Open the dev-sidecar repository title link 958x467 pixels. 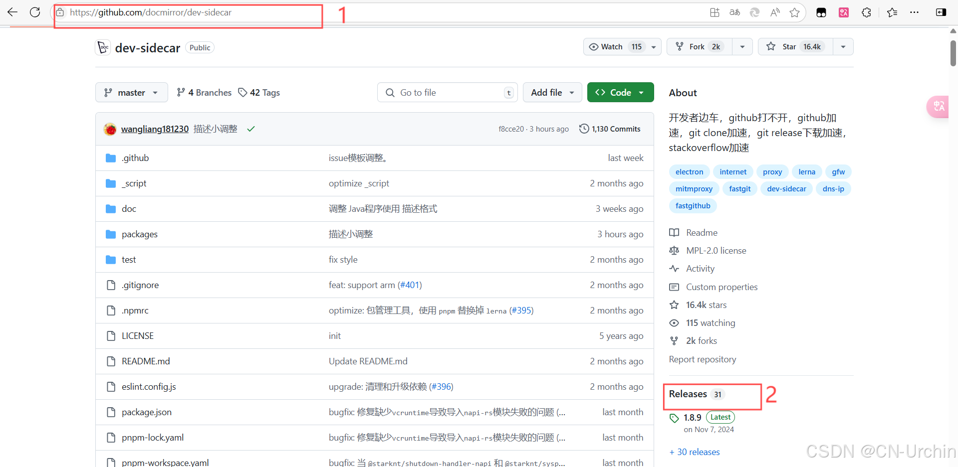(x=148, y=48)
